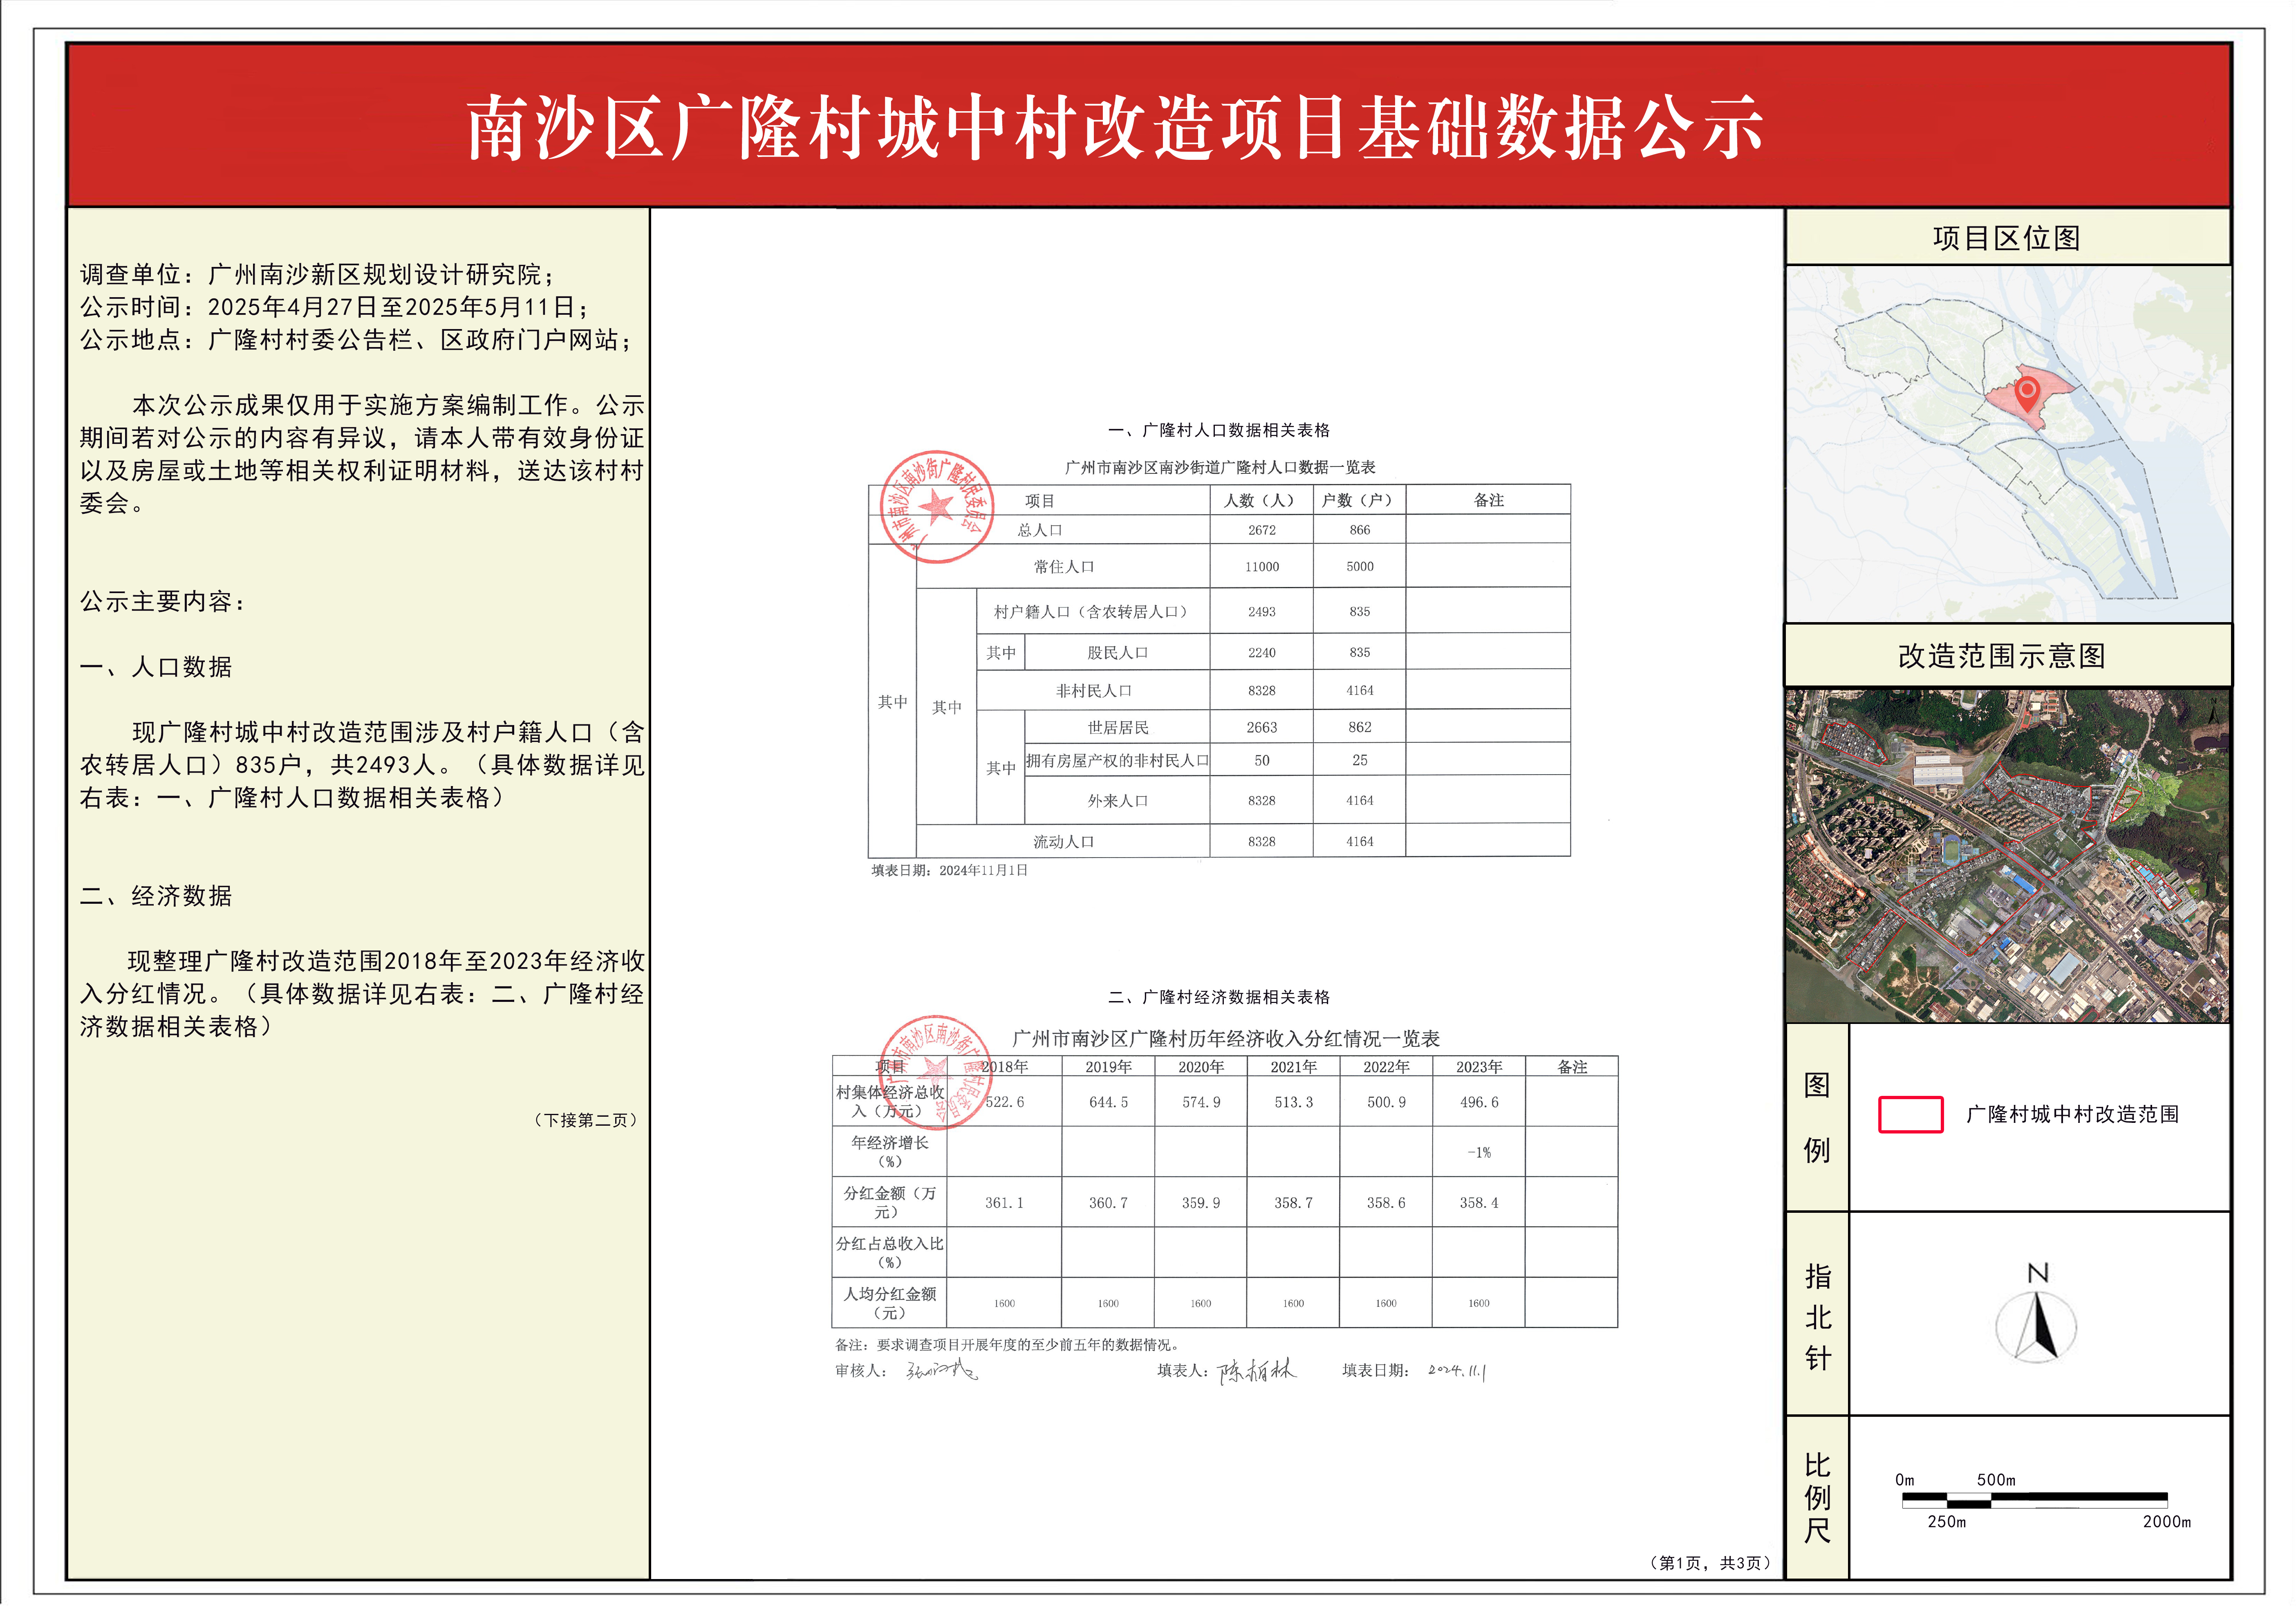Image resolution: width=2296 pixels, height=1624 pixels.
Task: Click the 250m scale label
Action: tap(1946, 1522)
